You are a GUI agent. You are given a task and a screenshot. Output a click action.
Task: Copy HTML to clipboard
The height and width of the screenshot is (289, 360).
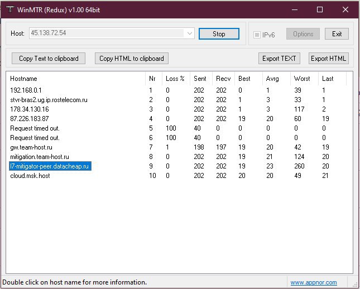click(132, 59)
